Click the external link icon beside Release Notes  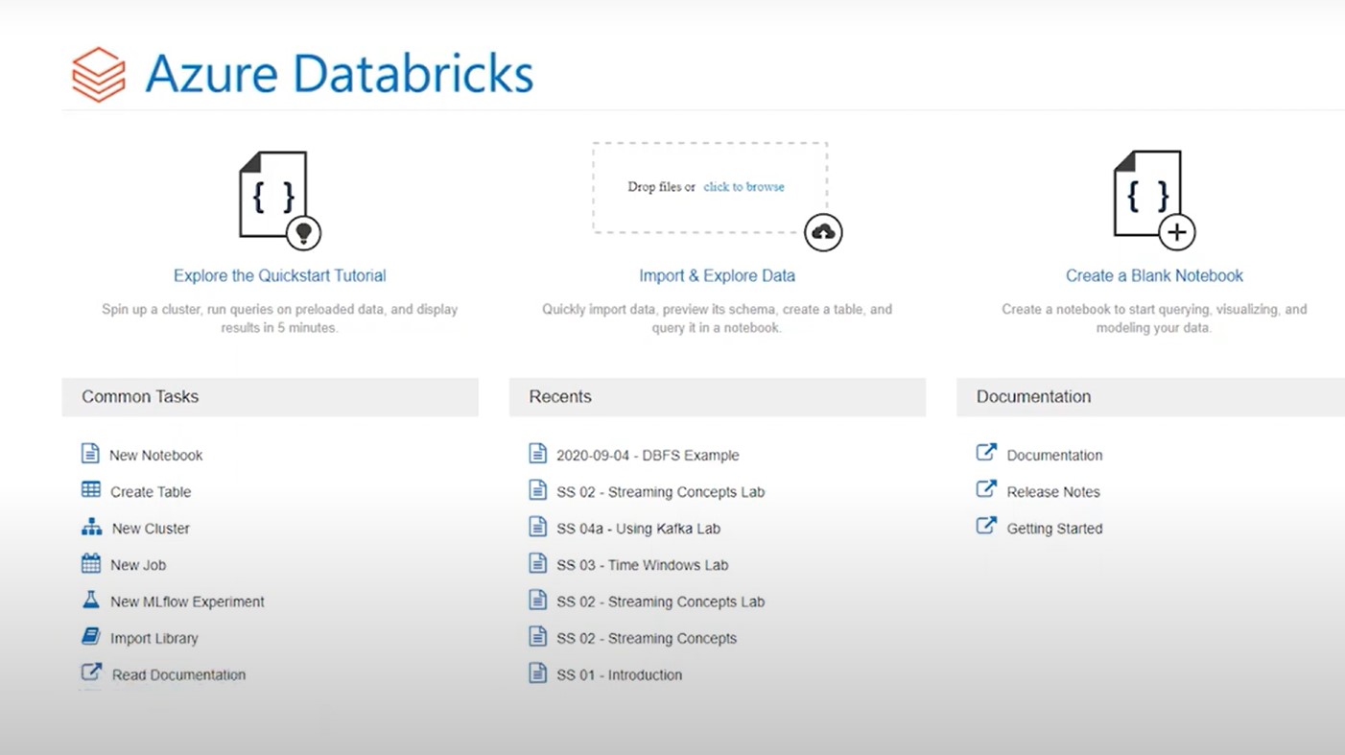coord(986,490)
